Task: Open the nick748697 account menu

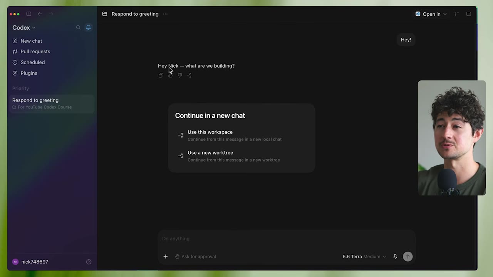Action: click(30, 262)
